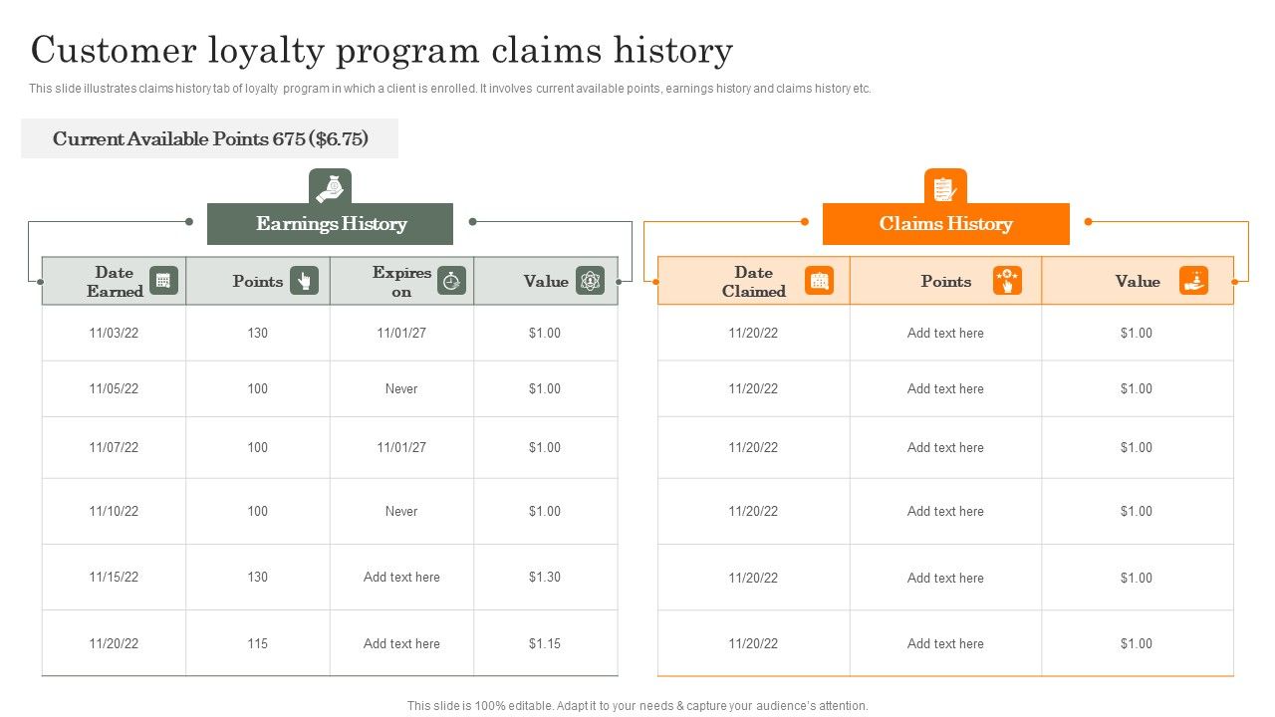This screenshot has height=717, width=1275.
Task: Select the orange hand-coin icon in the Claims History Value header
Action: click(1193, 281)
